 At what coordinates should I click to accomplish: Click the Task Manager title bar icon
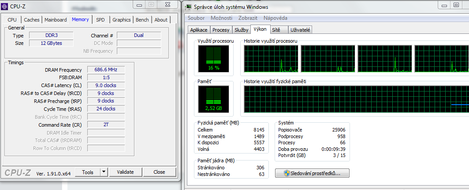coord(189,7)
